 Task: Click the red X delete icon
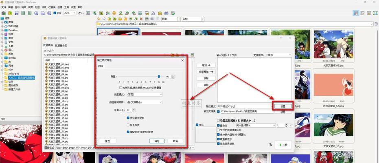[x=141, y=19]
